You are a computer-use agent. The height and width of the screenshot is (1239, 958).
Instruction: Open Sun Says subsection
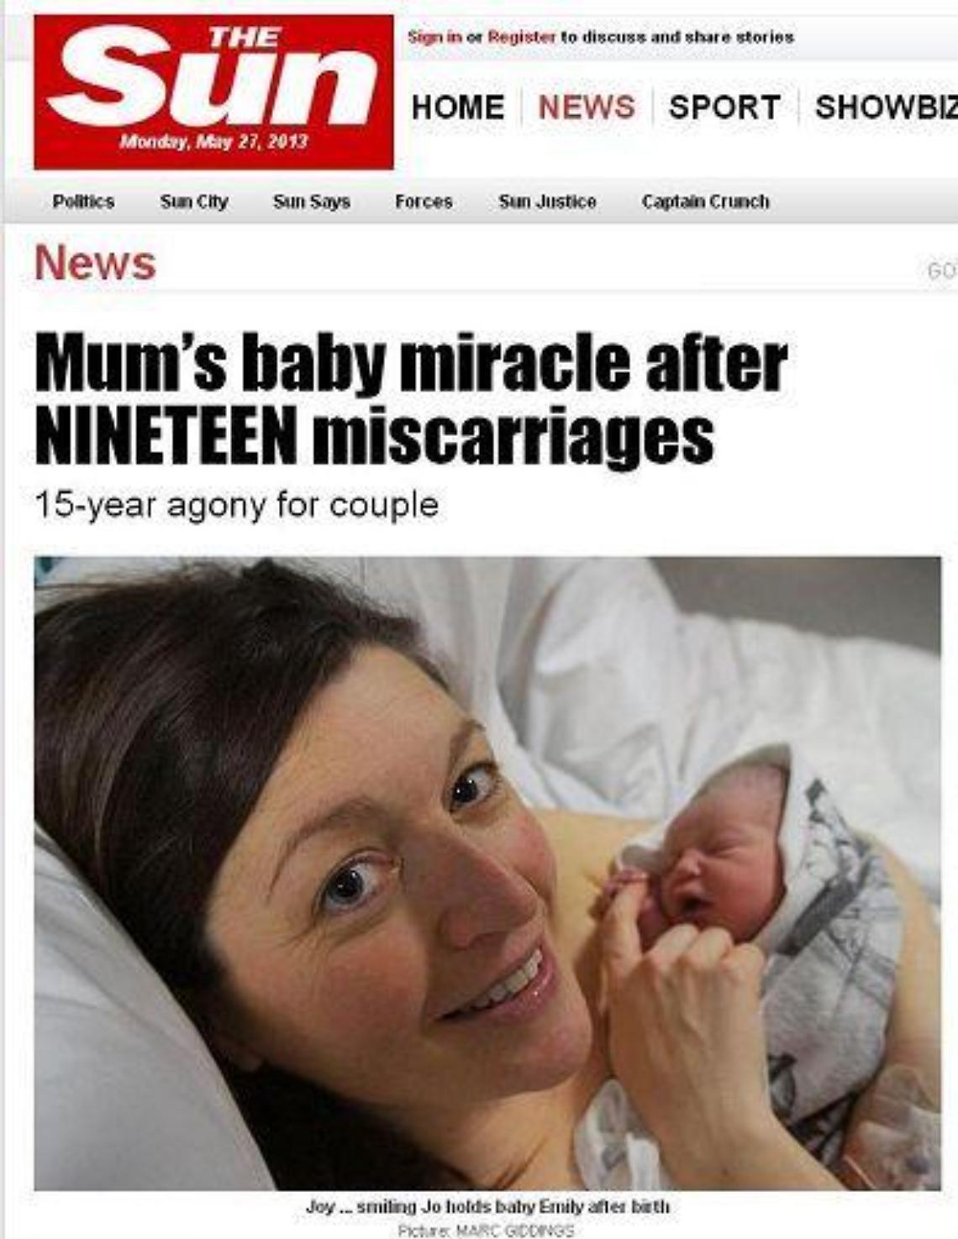312,202
